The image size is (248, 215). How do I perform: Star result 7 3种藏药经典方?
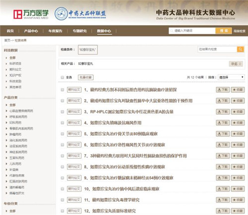pyautogui.click(x=238, y=156)
